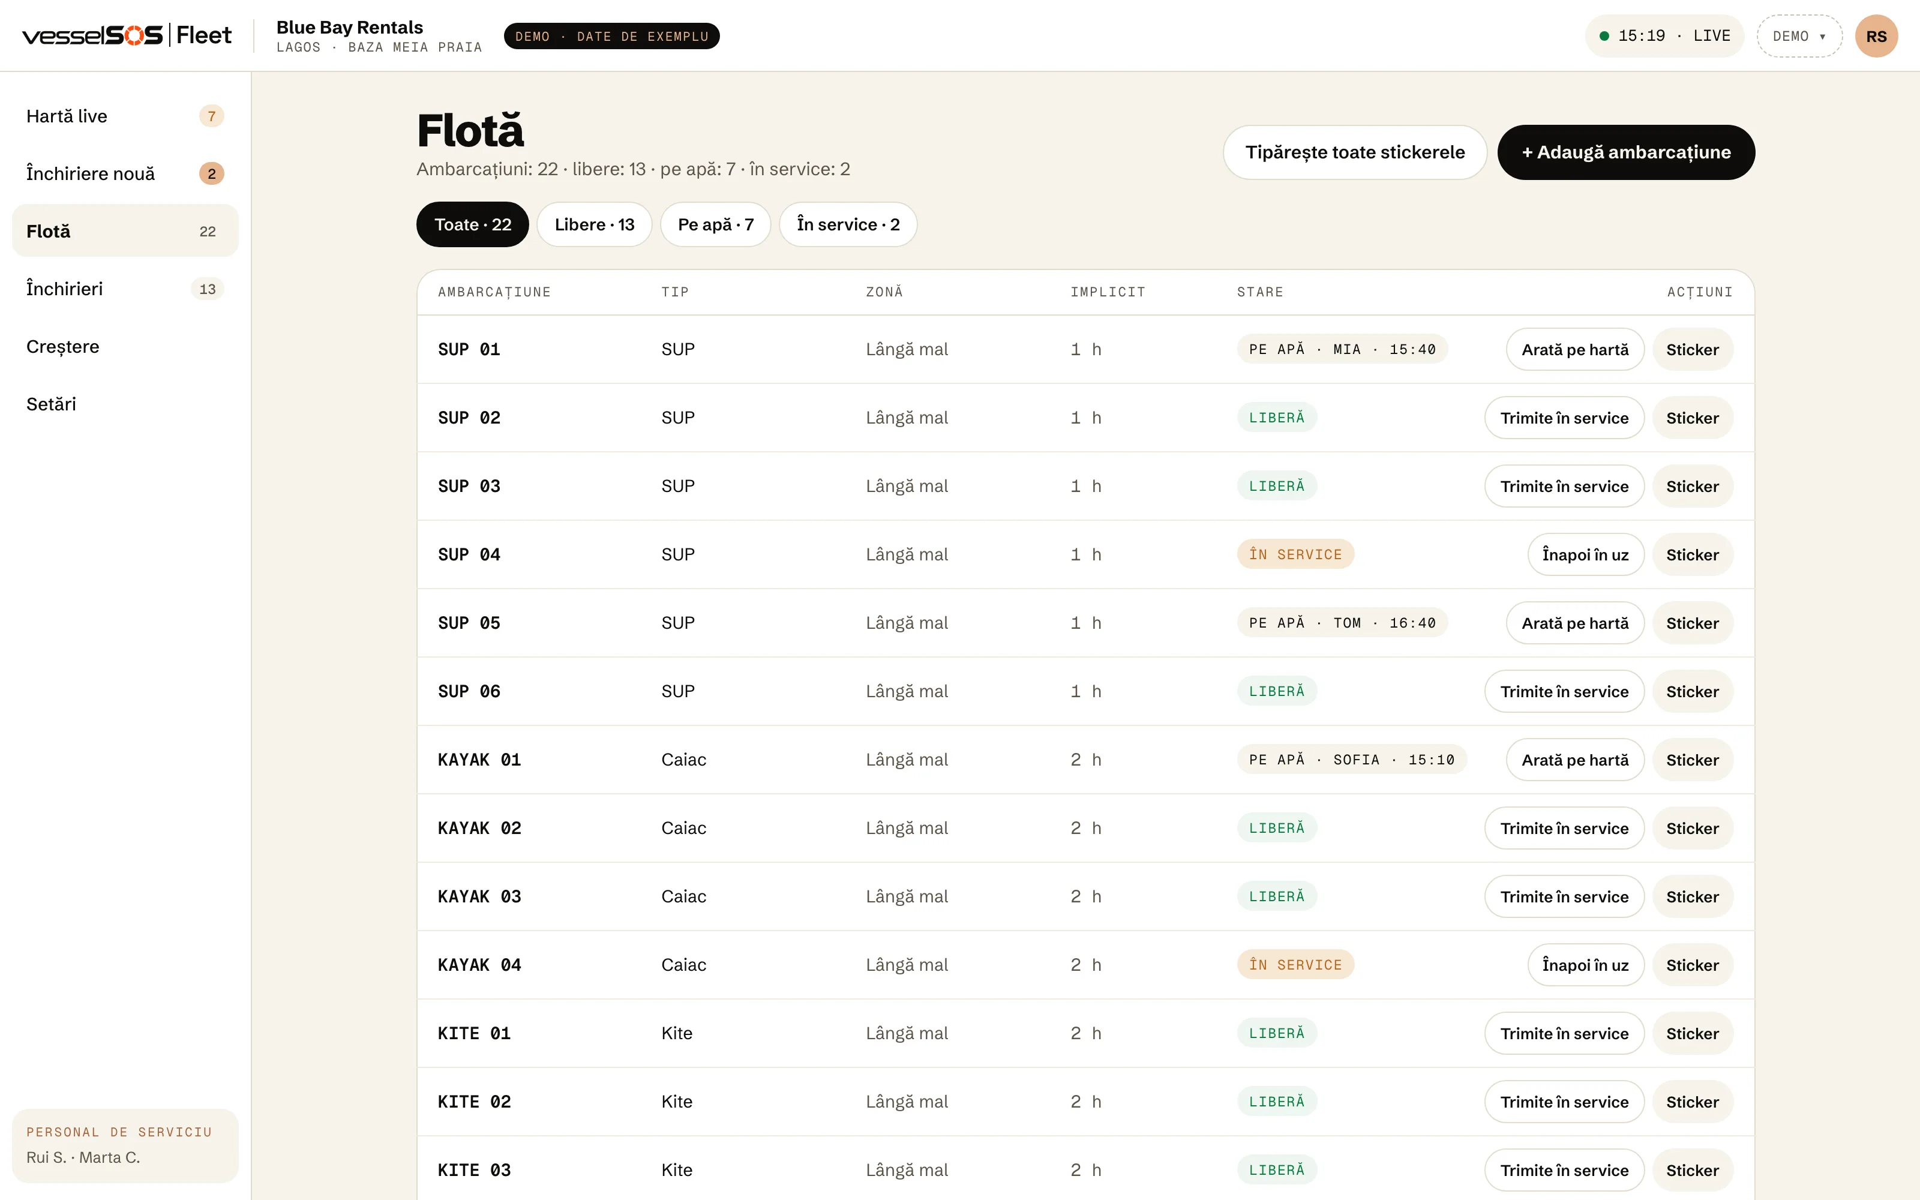The height and width of the screenshot is (1200, 1920).
Task: Open Închirieri in sidebar
Action: [125, 289]
